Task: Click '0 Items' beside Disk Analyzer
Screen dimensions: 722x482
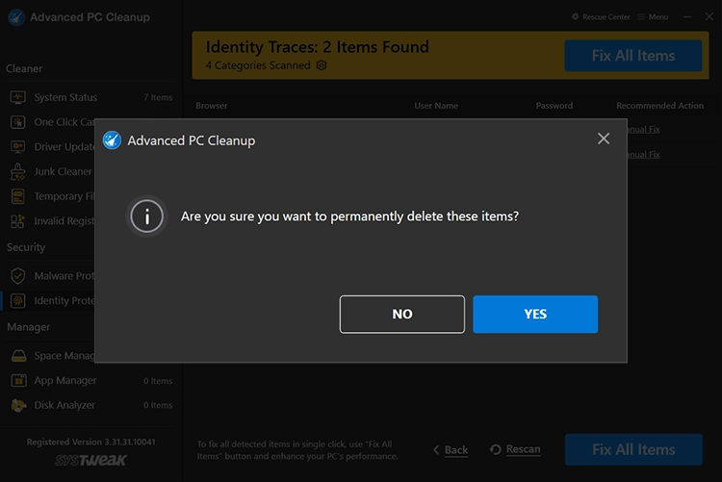Action: point(158,406)
